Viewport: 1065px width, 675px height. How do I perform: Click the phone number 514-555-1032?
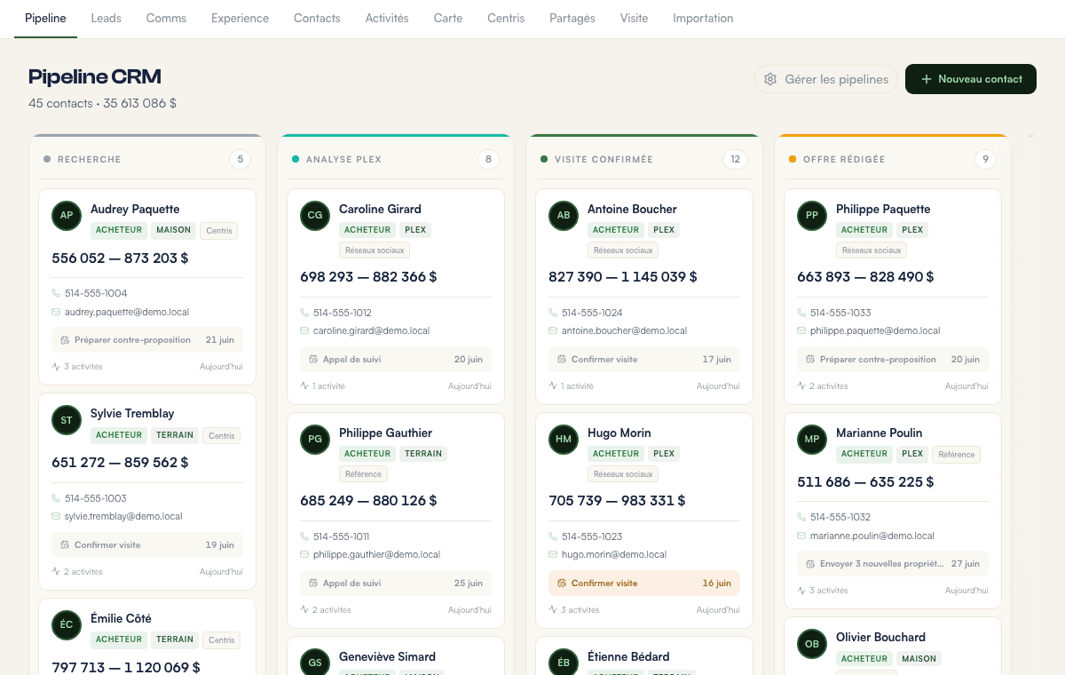840,517
